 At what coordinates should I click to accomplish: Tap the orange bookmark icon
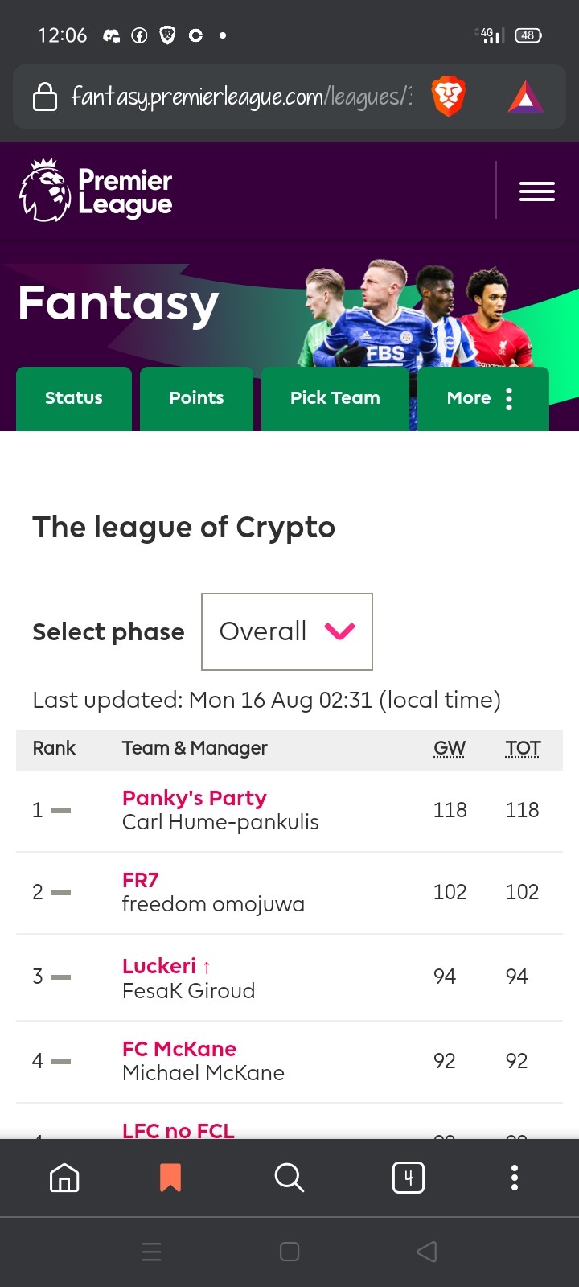[x=170, y=1178]
